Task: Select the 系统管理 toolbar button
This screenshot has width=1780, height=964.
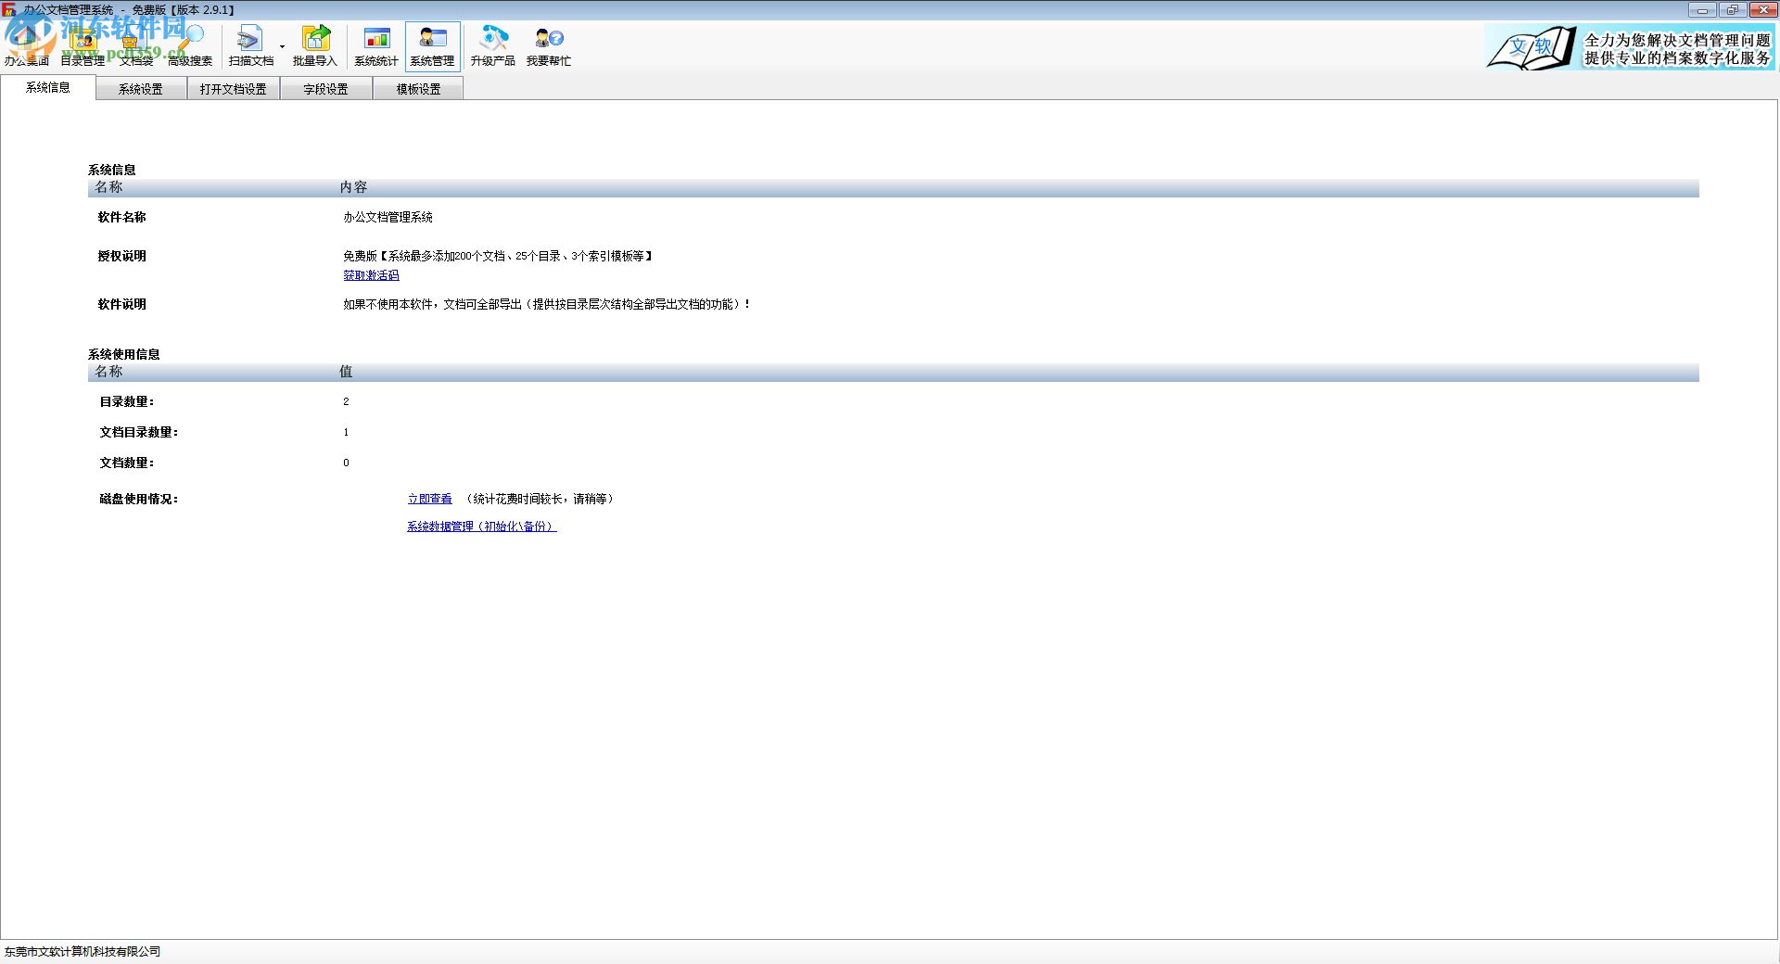Action: tap(432, 46)
